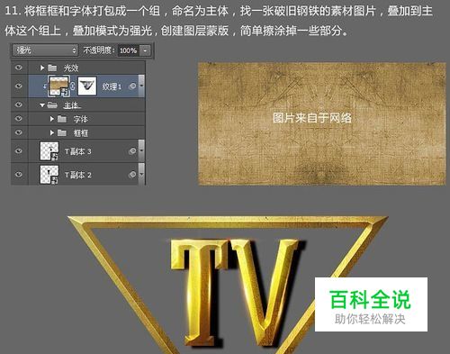The height and width of the screenshot is (354, 450).
Task: Toggle visibility of the 主体 group
Action: click(19, 104)
